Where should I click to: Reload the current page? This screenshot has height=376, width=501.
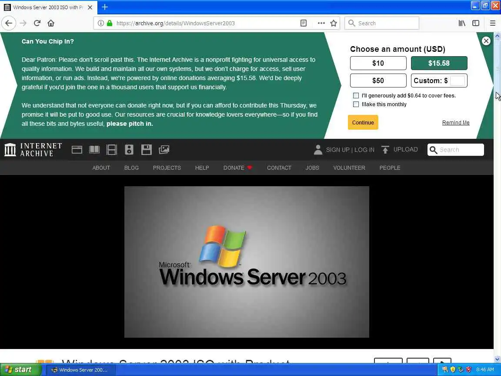pos(37,23)
